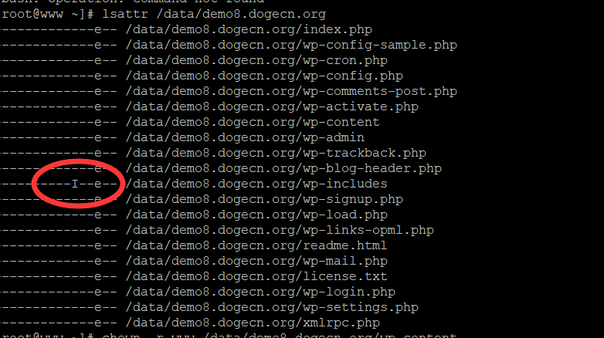Image resolution: width=604 pixels, height=338 pixels.
Task: Select the xmlrpc.php file path
Action: 252,323
